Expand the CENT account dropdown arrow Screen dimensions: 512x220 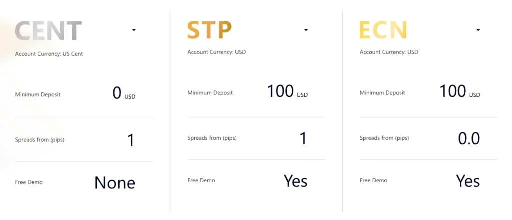coord(134,30)
